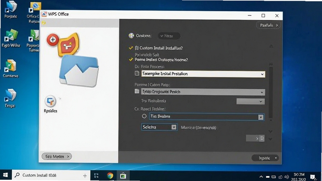Click the Stip Metics button
The width and height of the screenshot is (322, 181).
click(x=57, y=156)
